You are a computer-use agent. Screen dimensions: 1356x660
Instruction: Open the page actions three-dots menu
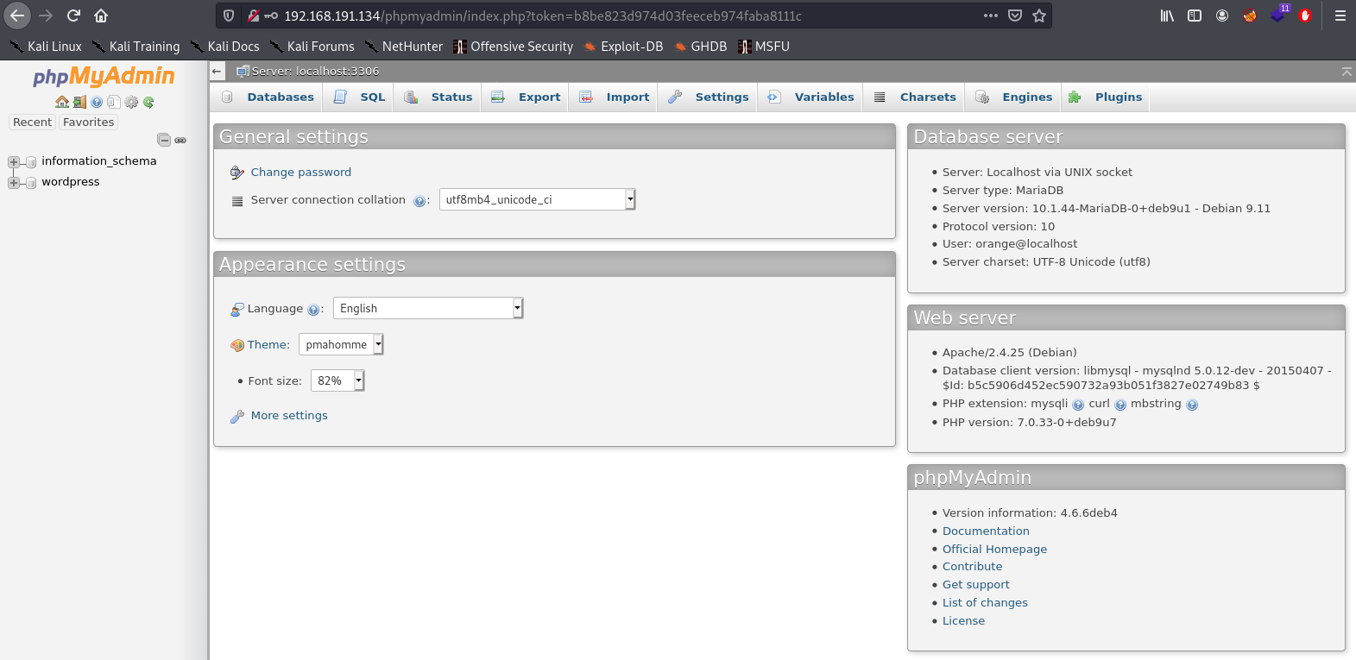(991, 16)
